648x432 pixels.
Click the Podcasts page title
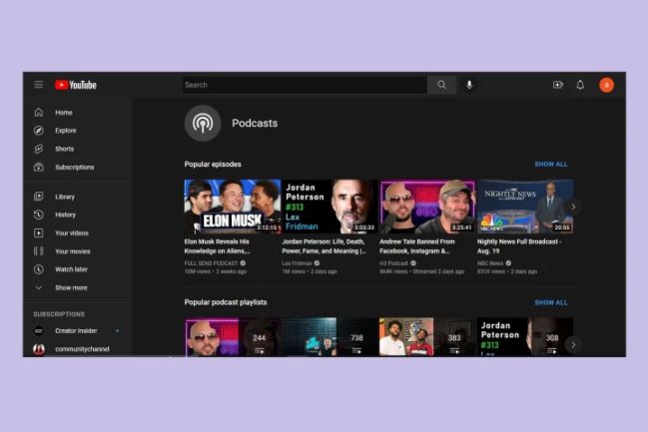(255, 123)
